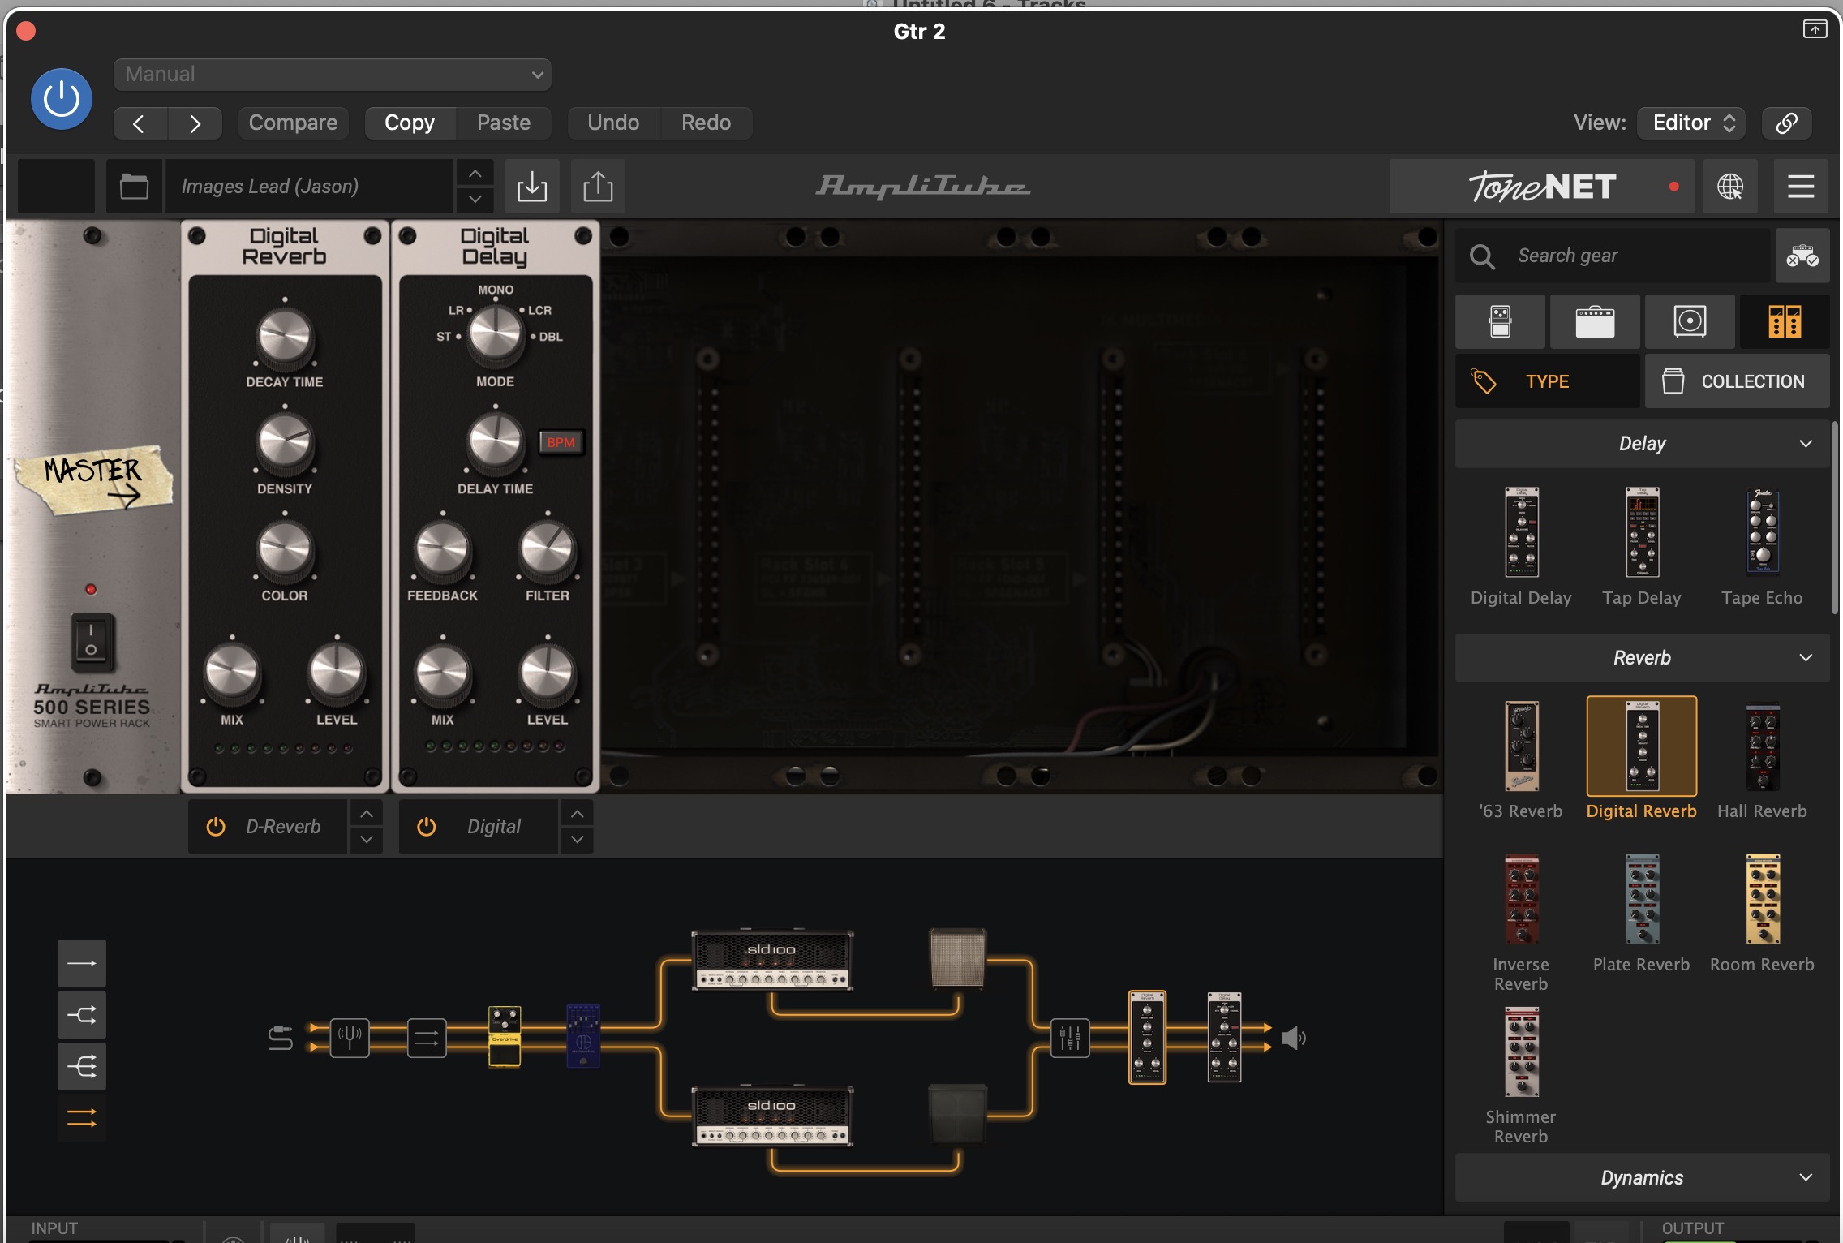Image resolution: width=1843 pixels, height=1243 pixels.
Task: Go to previous plugin setting arrow
Action: click(140, 123)
